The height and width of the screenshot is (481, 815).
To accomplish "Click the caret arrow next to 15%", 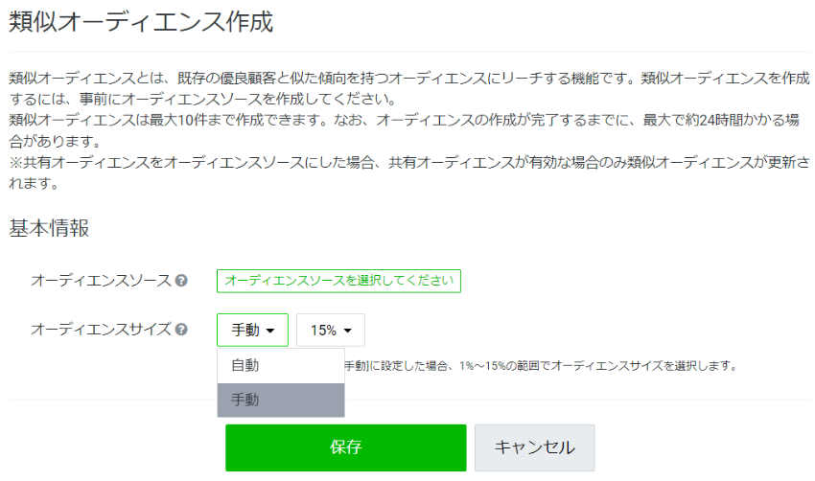I will coord(348,331).
